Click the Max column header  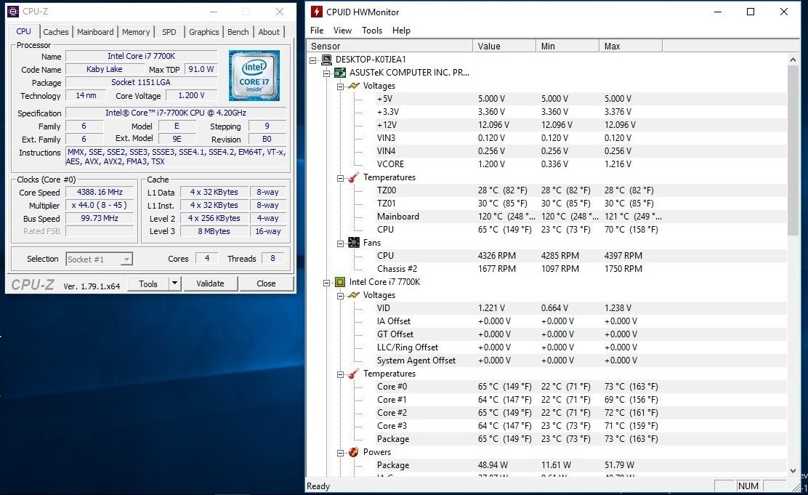pyautogui.click(x=631, y=46)
